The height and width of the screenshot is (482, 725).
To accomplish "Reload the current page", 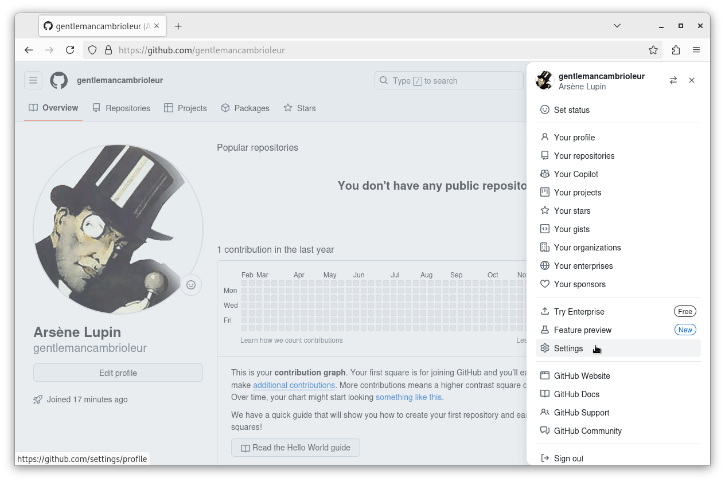I will 70,50.
